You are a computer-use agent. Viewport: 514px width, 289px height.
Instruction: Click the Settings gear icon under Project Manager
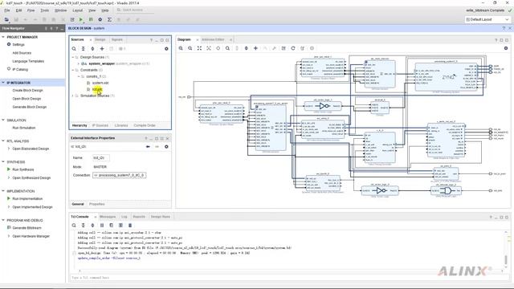coord(9,44)
